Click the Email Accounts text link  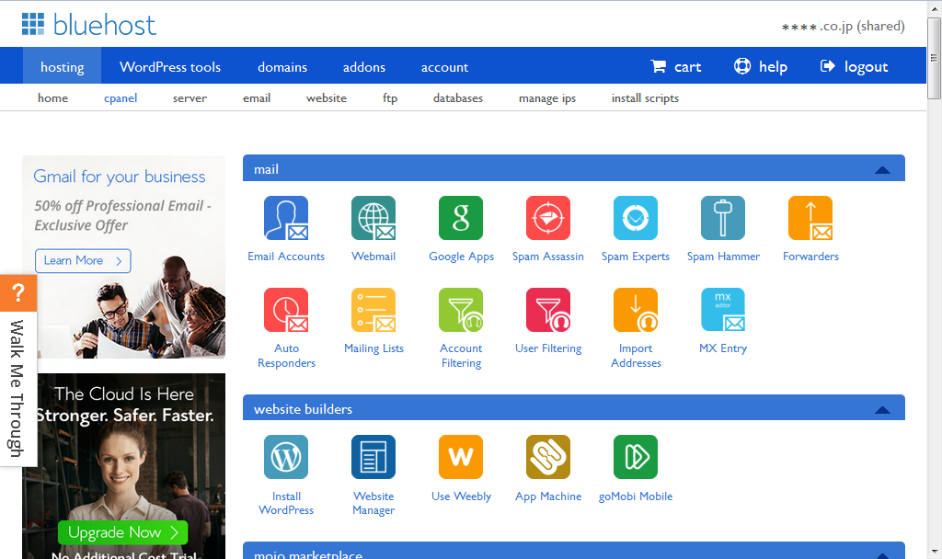point(286,257)
